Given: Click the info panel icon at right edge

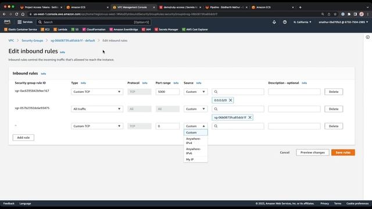Looking at the screenshot, I should click(x=367, y=37).
